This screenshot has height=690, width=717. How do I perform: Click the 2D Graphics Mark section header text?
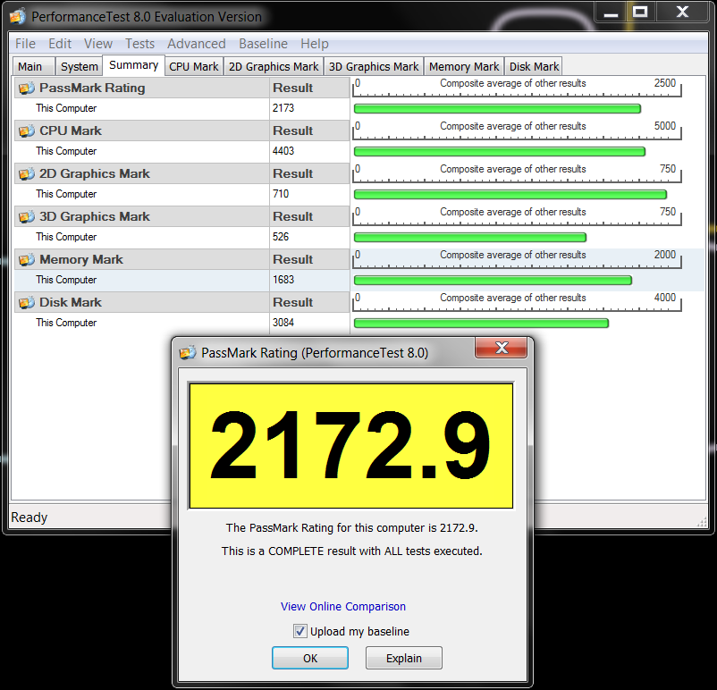(95, 173)
